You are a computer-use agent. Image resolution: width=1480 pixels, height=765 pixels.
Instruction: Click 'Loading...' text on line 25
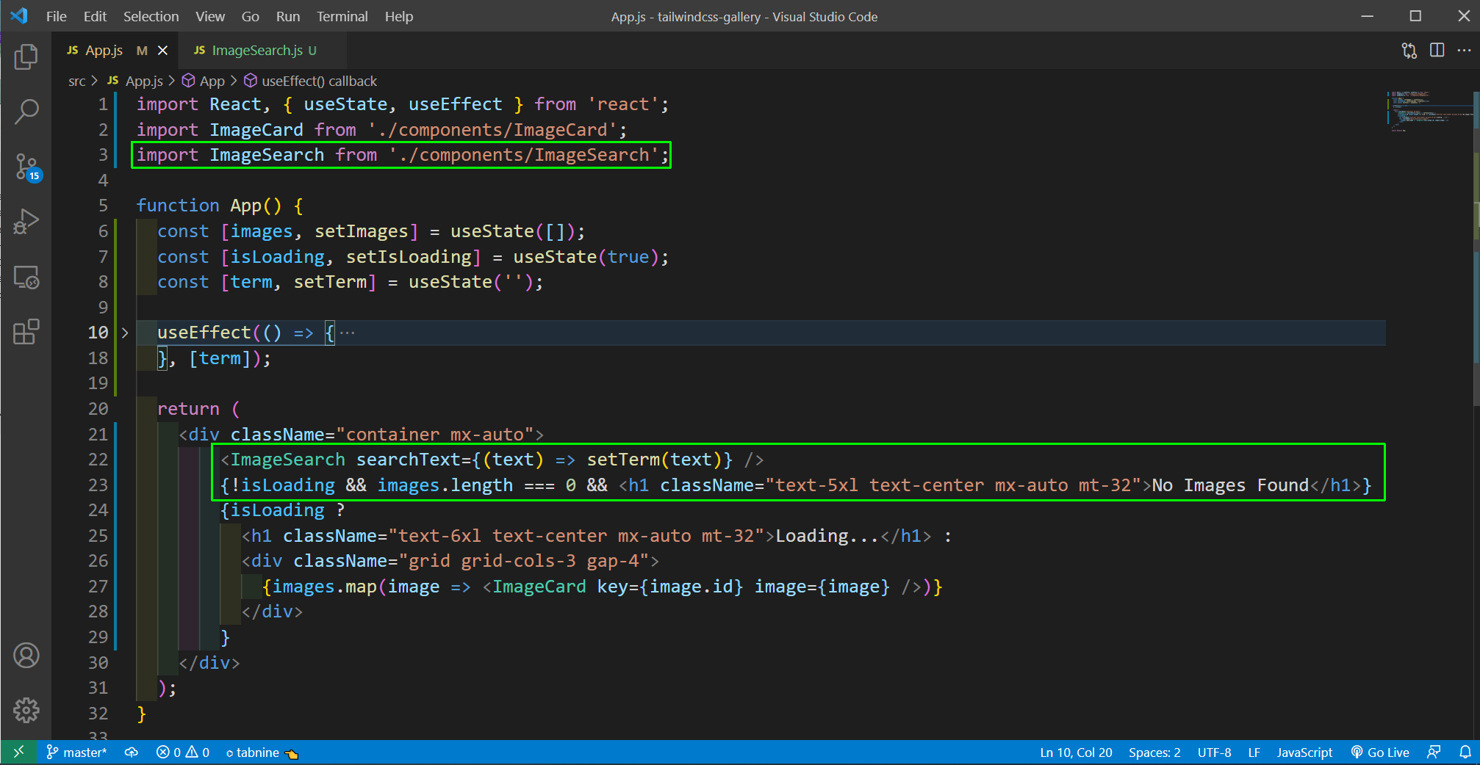point(827,536)
